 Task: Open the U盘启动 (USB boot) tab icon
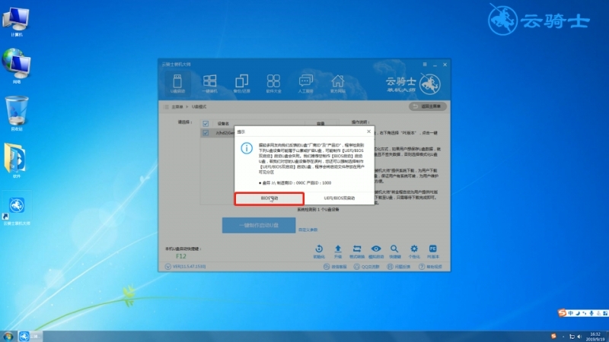(x=177, y=84)
